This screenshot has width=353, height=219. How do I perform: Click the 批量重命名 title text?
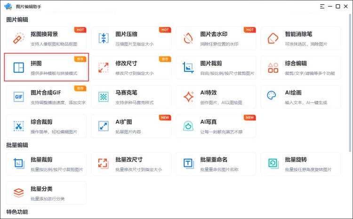coord(214,160)
